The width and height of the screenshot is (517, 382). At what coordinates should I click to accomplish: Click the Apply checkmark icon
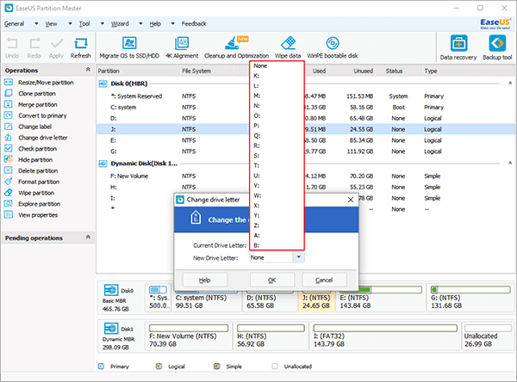click(x=56, y=48)
